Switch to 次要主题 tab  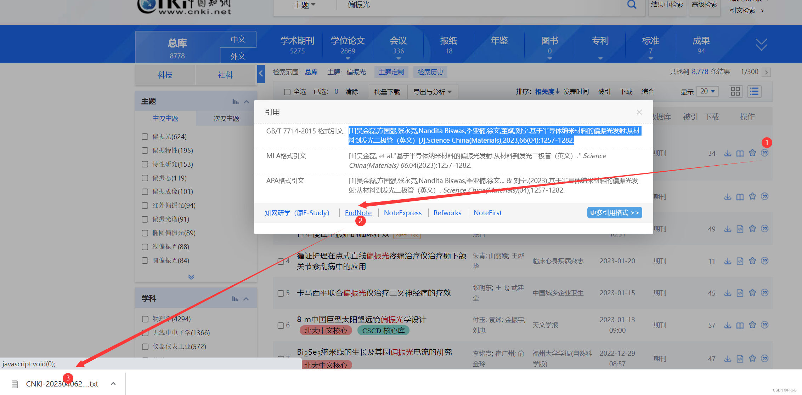226,119
